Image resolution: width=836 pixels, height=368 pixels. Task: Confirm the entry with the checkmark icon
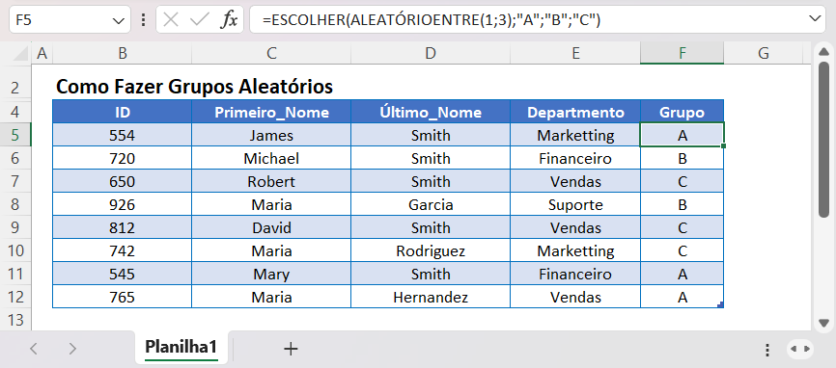(200, 19)
